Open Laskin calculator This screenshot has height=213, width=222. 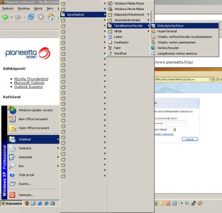pos(128,37)
